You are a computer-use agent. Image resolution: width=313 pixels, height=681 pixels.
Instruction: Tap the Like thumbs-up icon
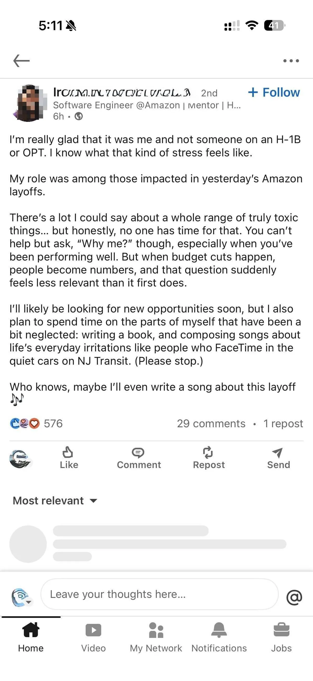pyautogui.click(x=68, y=452)
